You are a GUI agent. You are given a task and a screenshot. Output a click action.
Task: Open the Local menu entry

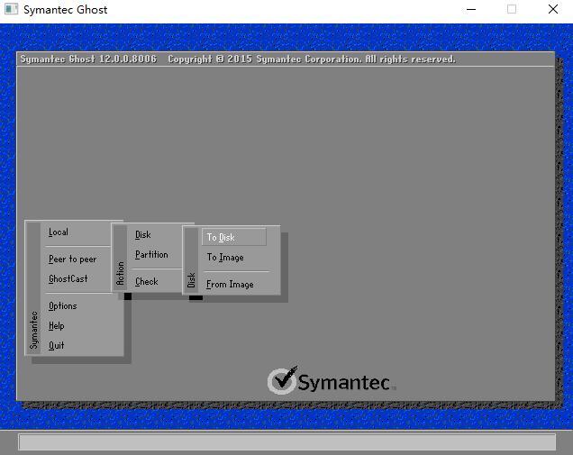[59, 232]
